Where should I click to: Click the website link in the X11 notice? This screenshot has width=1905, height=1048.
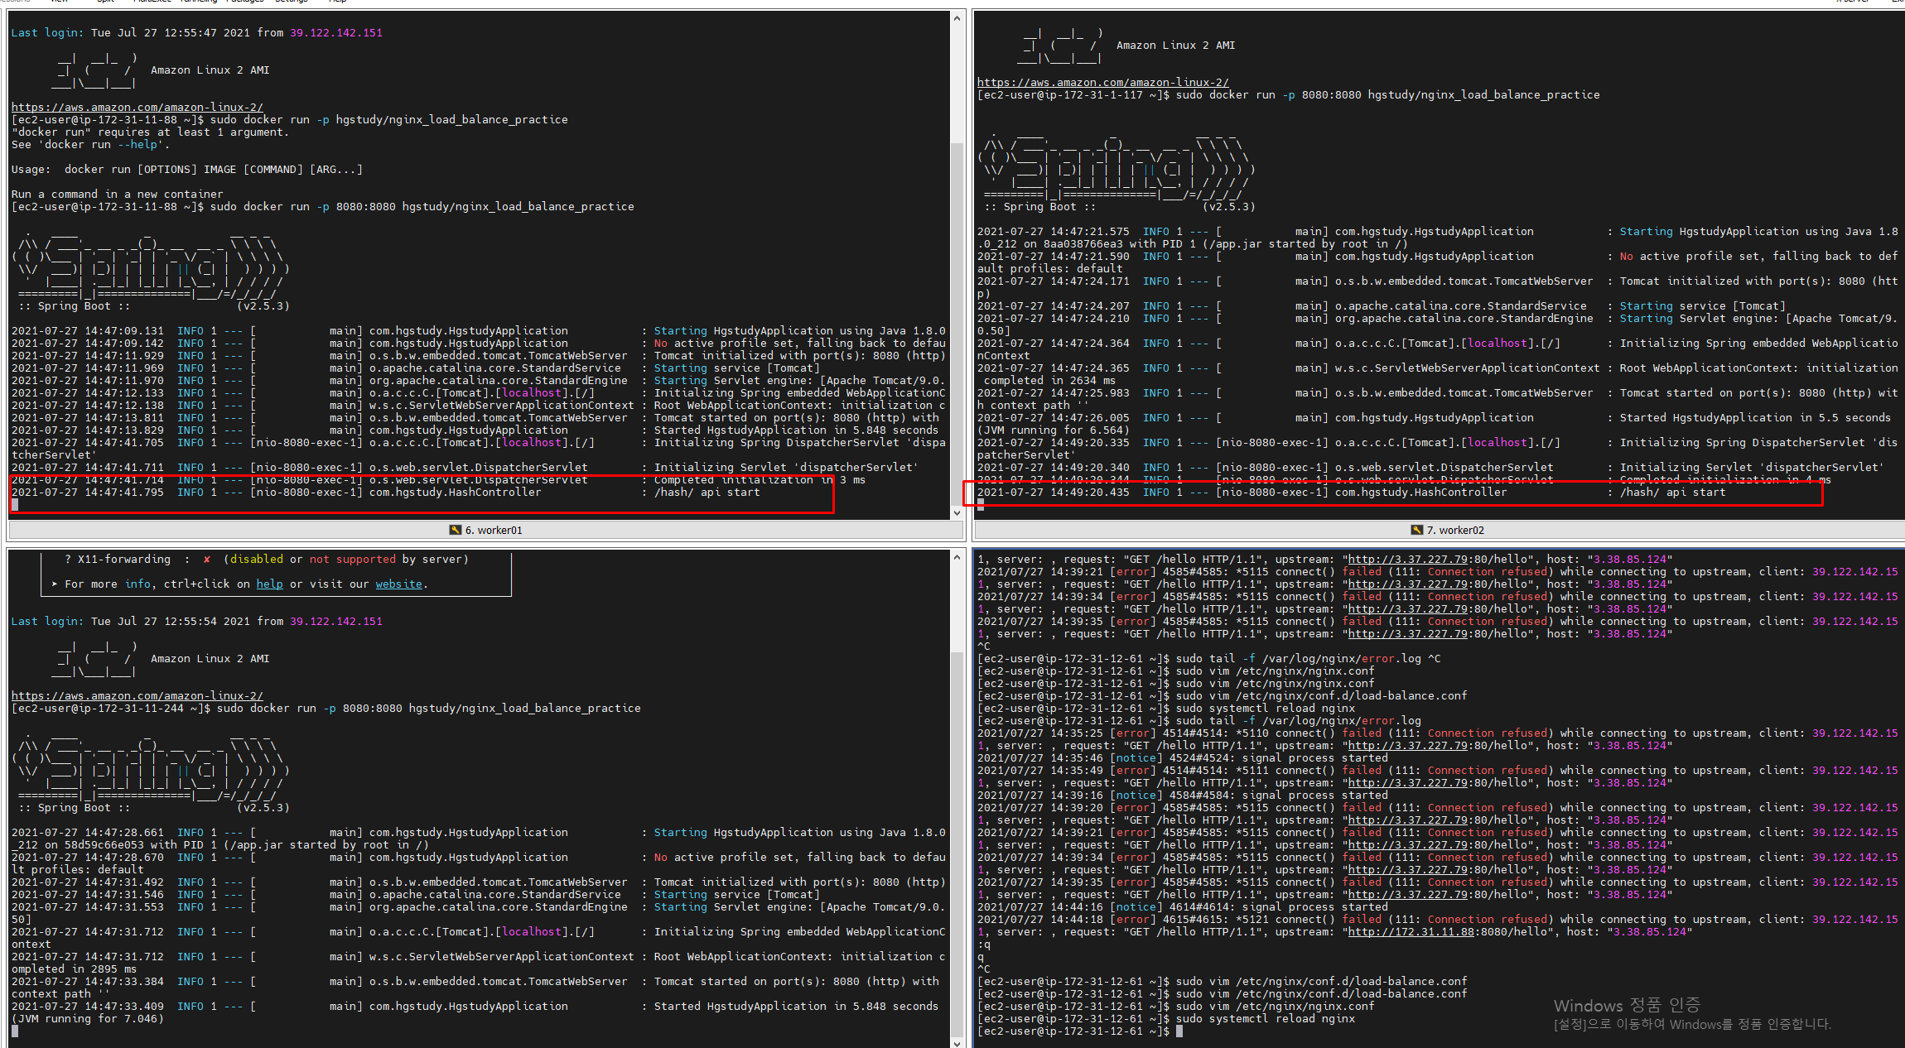(398, 584)
